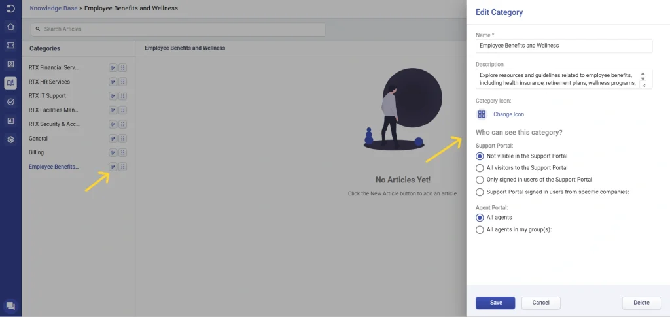Open the Billing category

37,152
